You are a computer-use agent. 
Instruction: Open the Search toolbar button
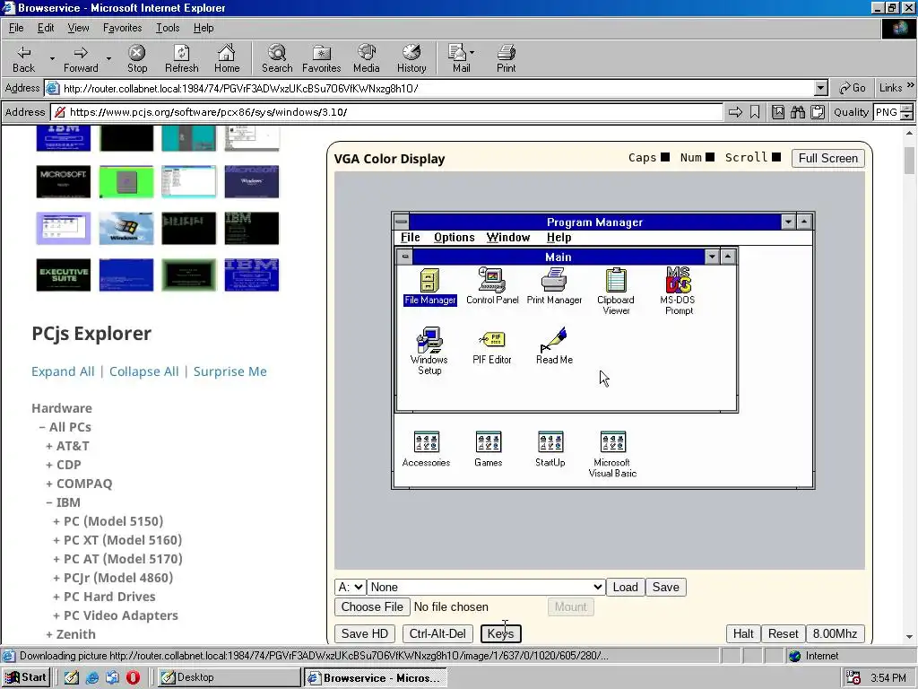point(277,59)
